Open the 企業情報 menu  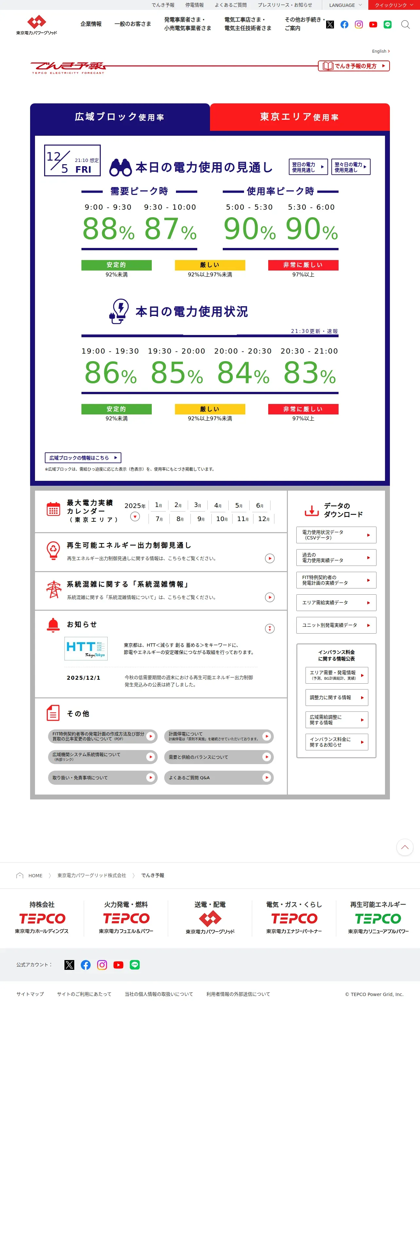pos(91,24)
